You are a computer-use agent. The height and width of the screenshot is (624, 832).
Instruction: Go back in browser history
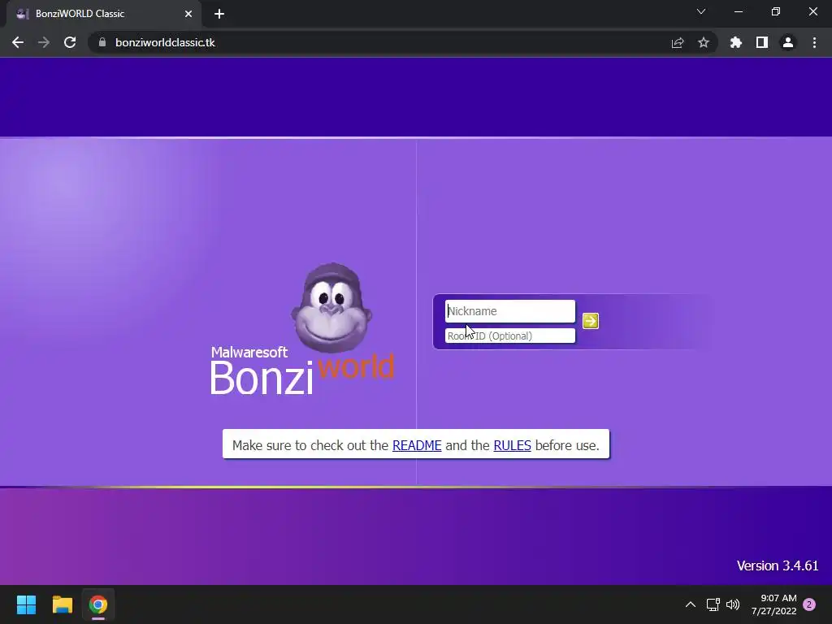18,42
